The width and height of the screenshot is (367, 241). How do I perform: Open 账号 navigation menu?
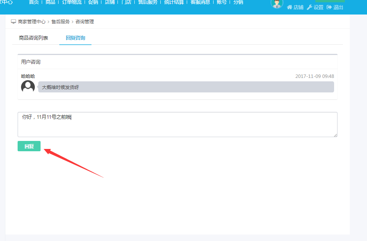(x=222, y=2)
